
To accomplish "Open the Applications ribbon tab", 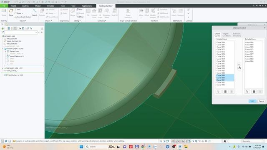I will point(87,6).
